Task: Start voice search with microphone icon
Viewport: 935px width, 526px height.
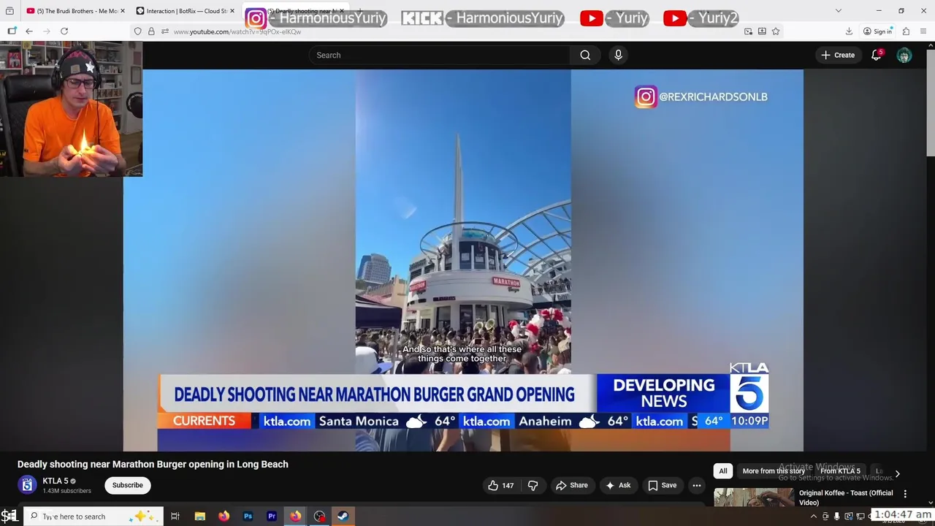Action: (x=618, y=55)
